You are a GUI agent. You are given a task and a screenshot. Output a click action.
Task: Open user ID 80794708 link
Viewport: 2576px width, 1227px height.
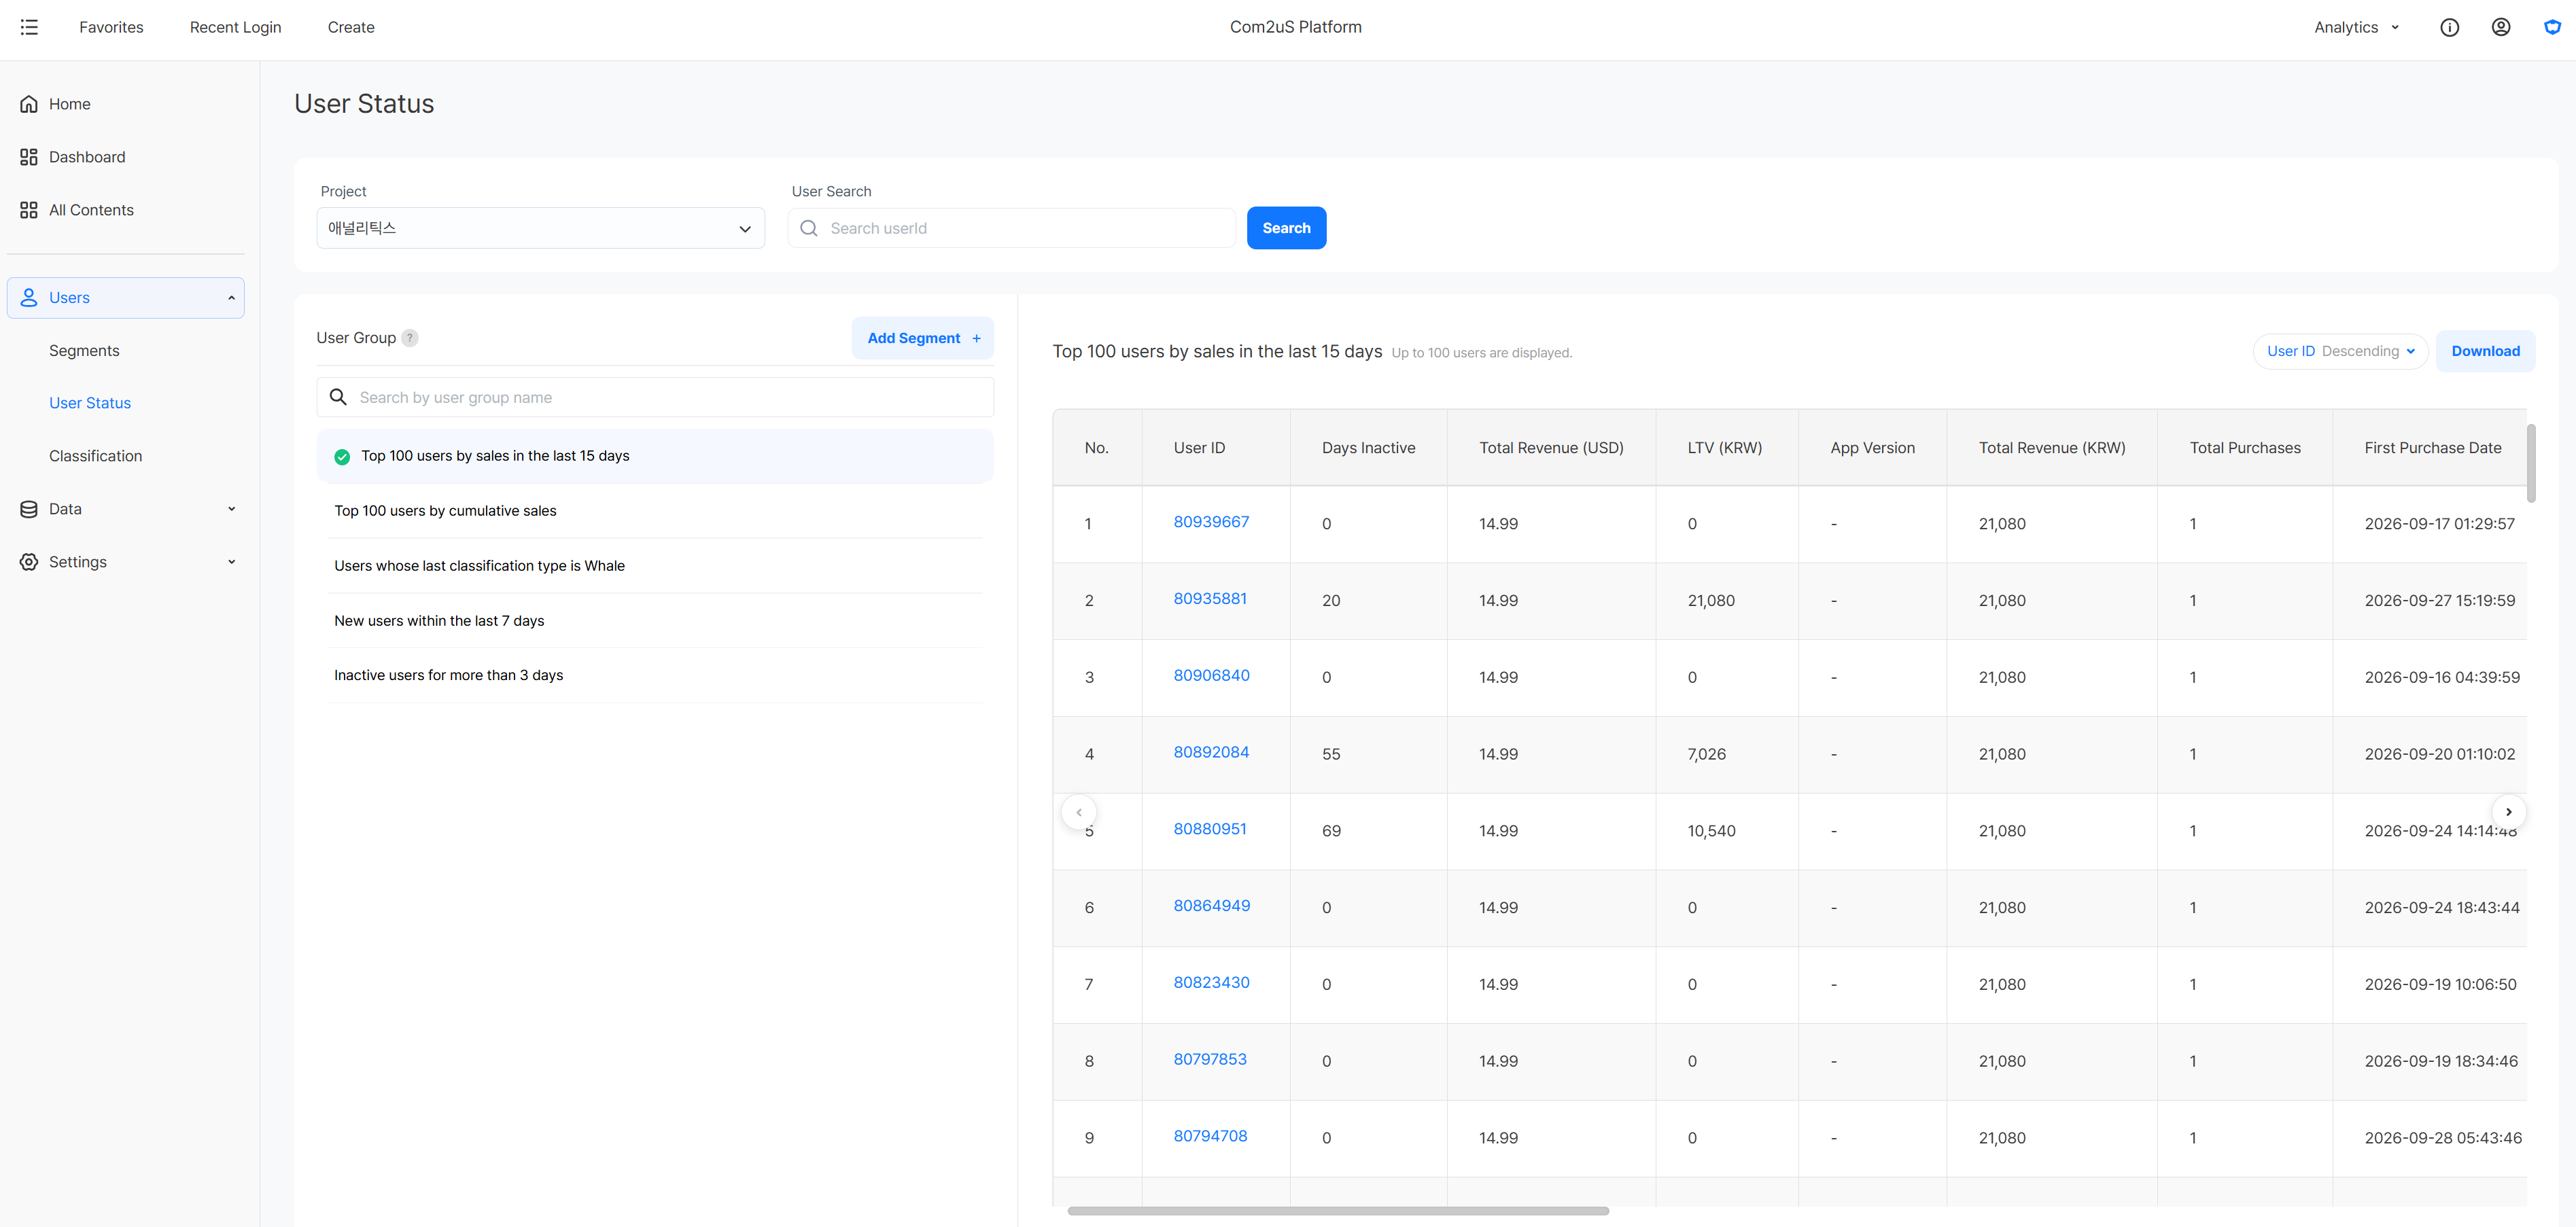(x=1210, y=1135)
